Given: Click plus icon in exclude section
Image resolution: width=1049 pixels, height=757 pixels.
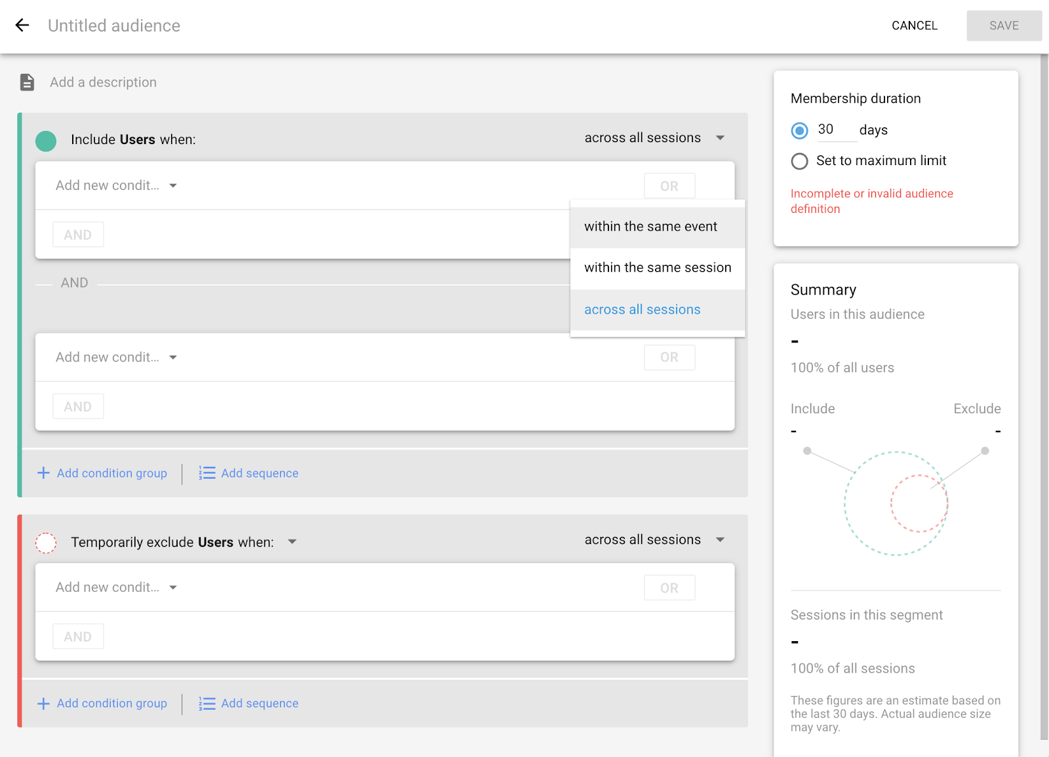Looking at the screenshot, I should click(x=43, y=703).
